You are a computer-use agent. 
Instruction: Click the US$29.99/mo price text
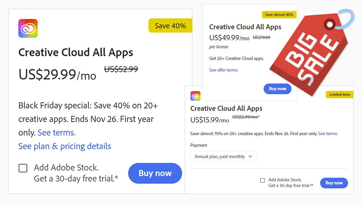coord(57,74)
